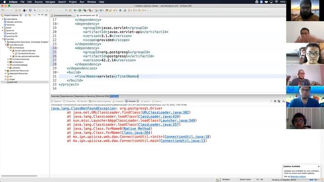Screen dimensions: 324x182
Task: Switch to the Snippets view tab
Action: coord(118,101)
